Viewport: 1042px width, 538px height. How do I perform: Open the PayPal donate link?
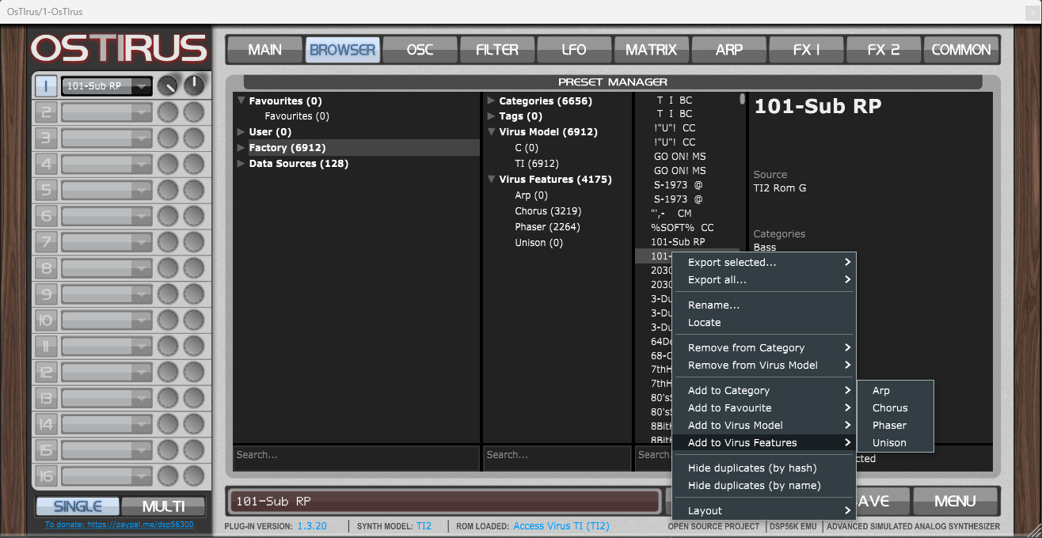tap(119, 525)
